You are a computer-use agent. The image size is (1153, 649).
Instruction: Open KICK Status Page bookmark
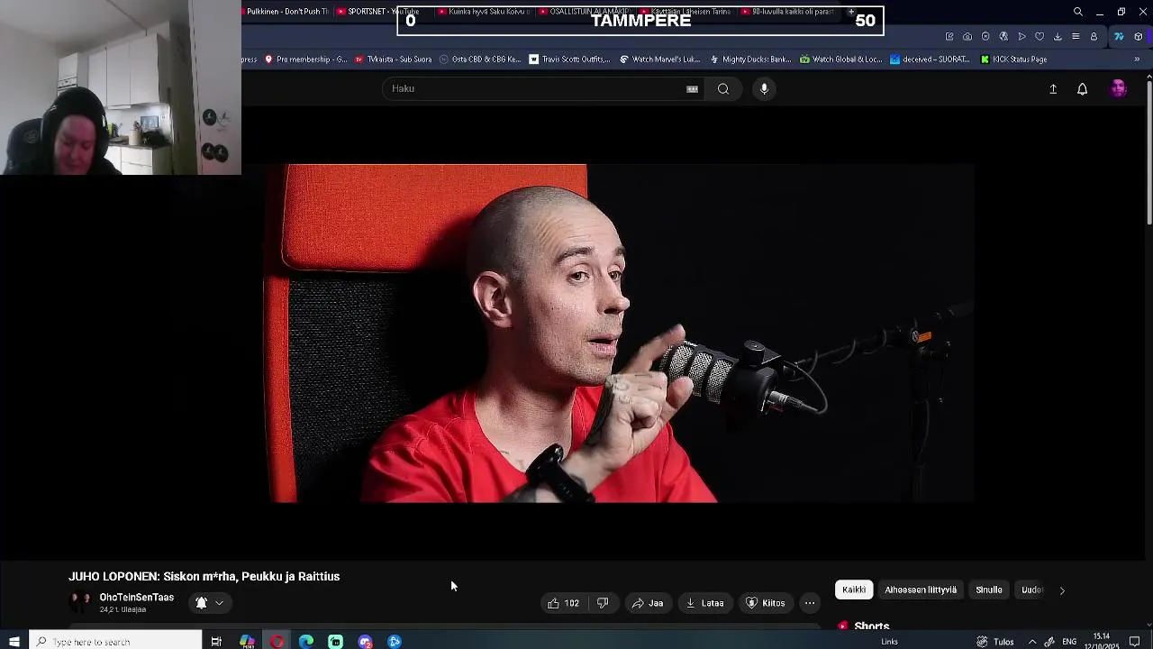pyautogui.click(x=1013, y=59)
